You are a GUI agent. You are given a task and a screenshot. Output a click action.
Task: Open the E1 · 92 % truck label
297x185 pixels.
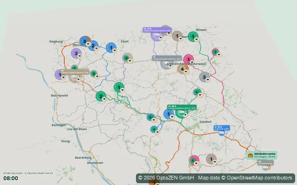222,128
